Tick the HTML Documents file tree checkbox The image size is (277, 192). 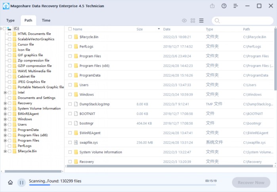pos(10,34)
